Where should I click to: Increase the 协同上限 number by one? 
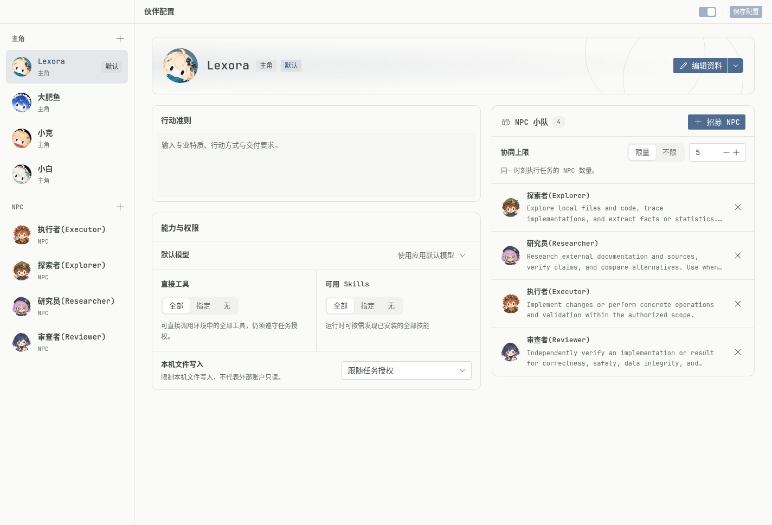[x=736, y=153]
